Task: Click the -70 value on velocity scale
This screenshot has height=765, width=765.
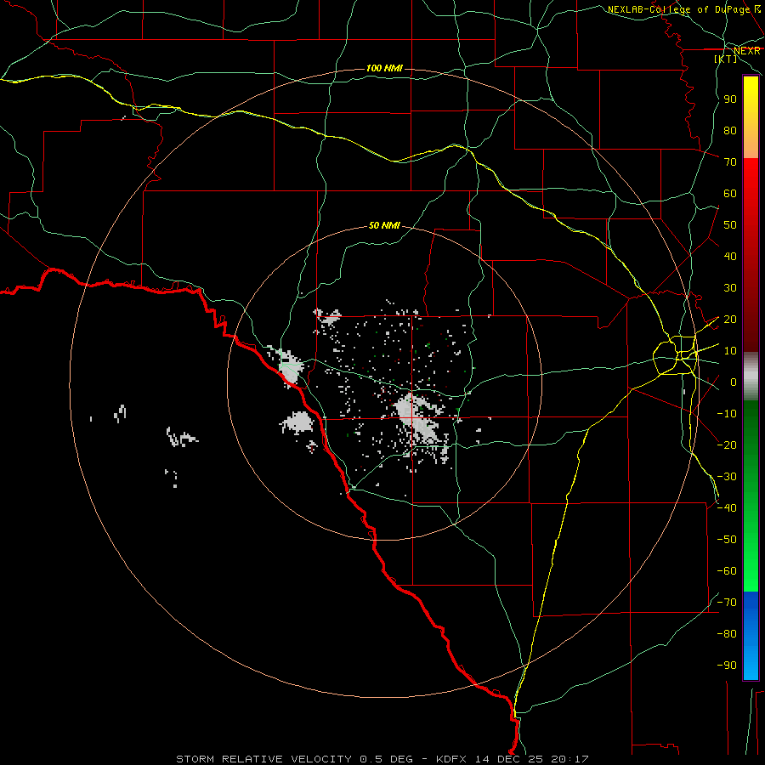Action: coord(727,603)
